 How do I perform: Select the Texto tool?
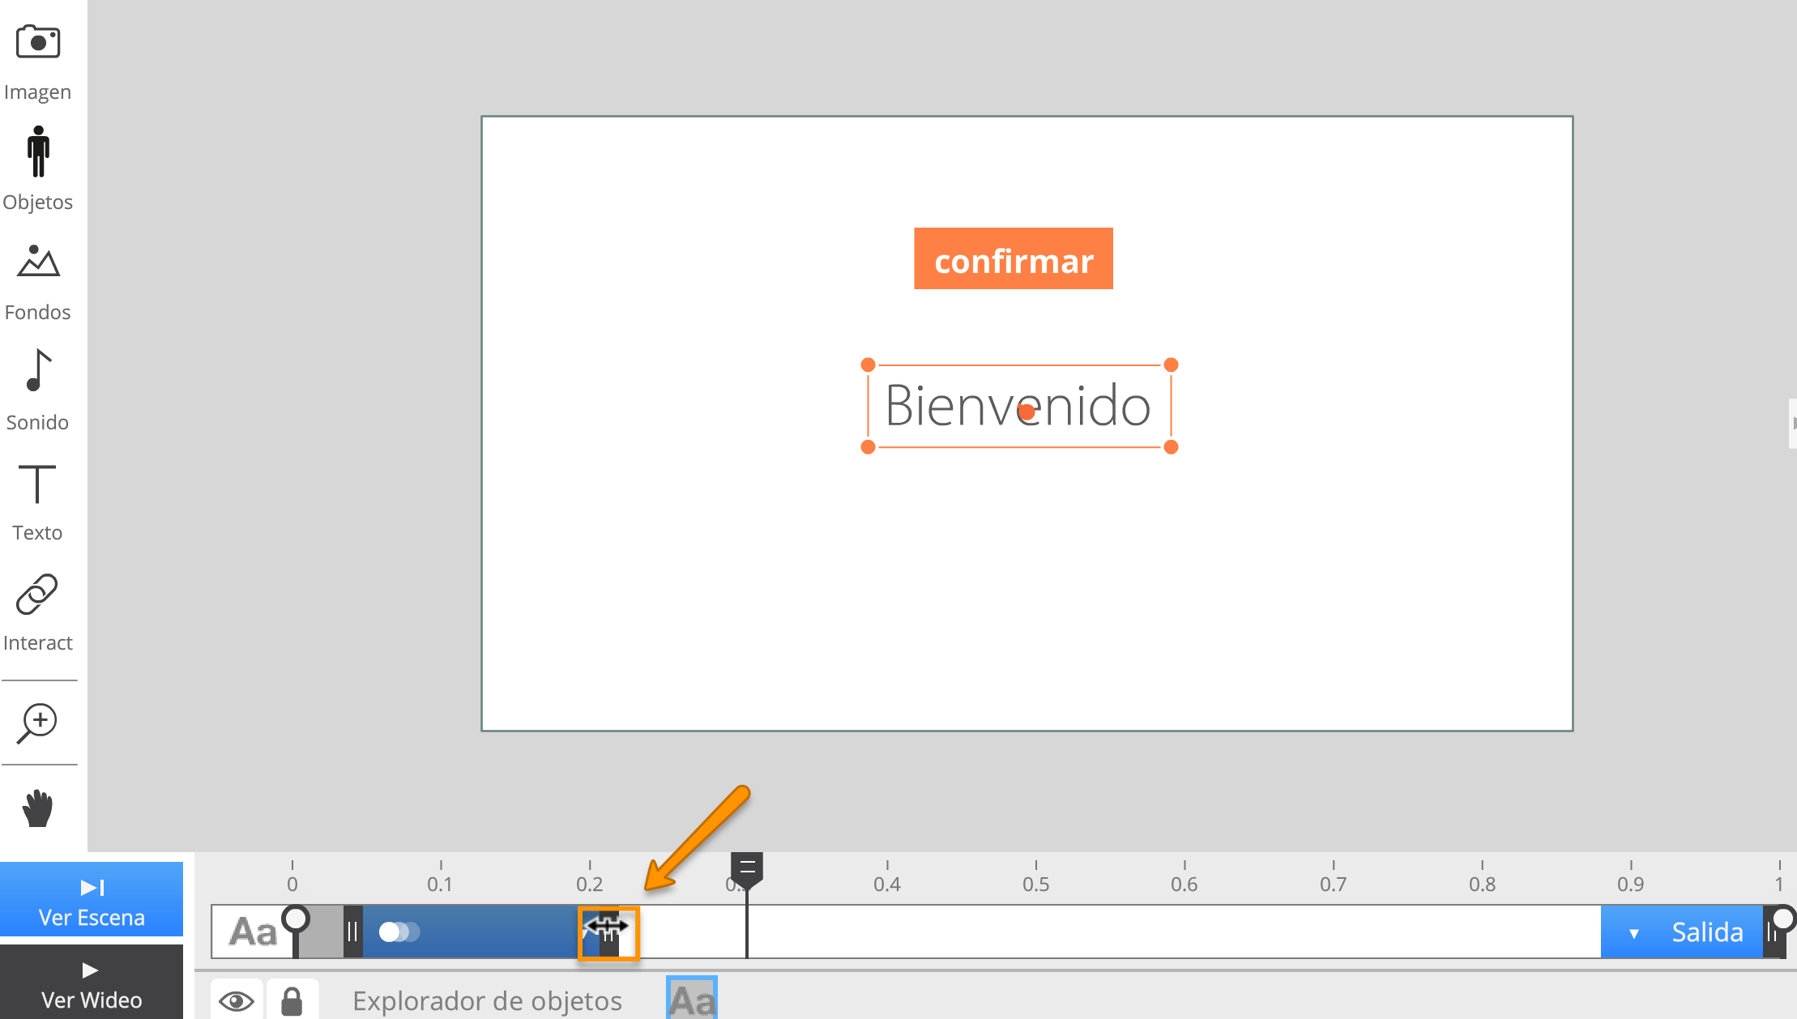pyautogui.click(x=37, y=484)
